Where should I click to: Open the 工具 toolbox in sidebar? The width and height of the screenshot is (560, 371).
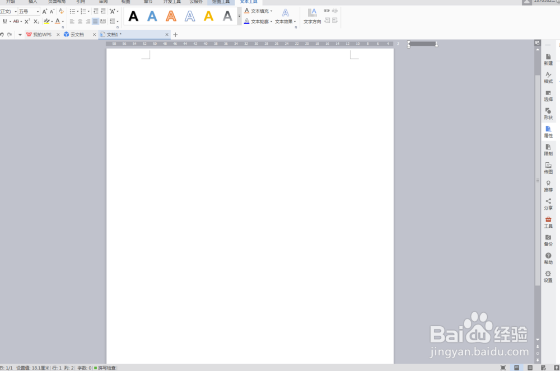coord(548,223)
